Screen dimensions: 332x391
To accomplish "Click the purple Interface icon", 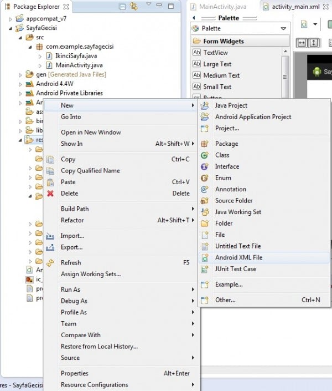I will point(205,166).
